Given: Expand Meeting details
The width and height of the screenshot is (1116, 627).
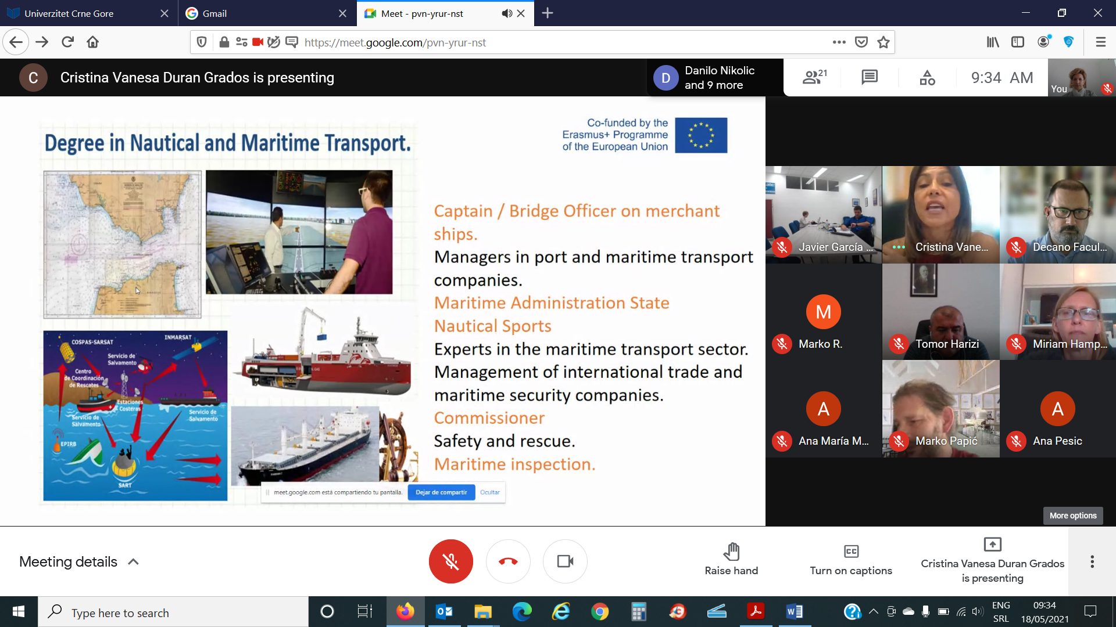Looking at the screenshot, I should tap(79, 561).
